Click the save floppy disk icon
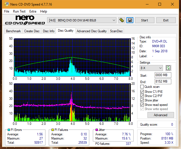Screen dimensions: 181x149 tap(130, 20)
